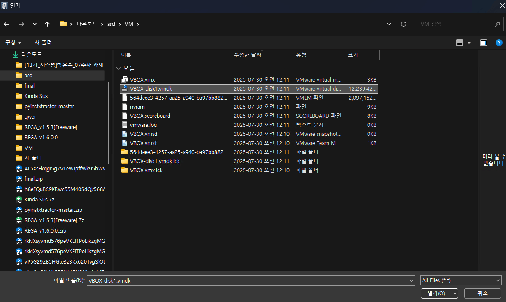
Task: Click VM in the address breadcrumb
Action: (129, 24)
